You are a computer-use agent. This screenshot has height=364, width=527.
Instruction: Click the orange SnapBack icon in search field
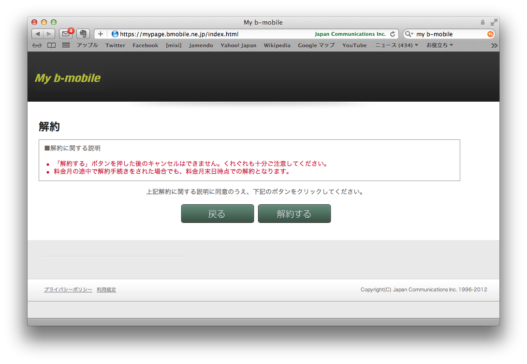click(x=490, y=34)
